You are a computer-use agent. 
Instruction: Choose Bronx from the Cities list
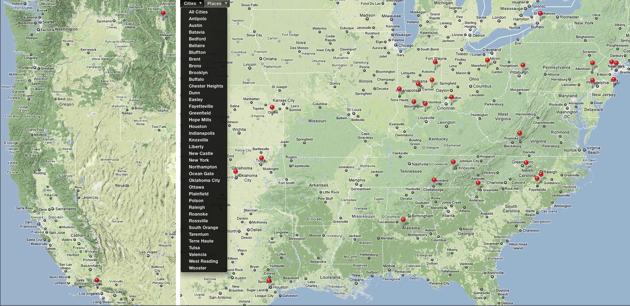195,66
